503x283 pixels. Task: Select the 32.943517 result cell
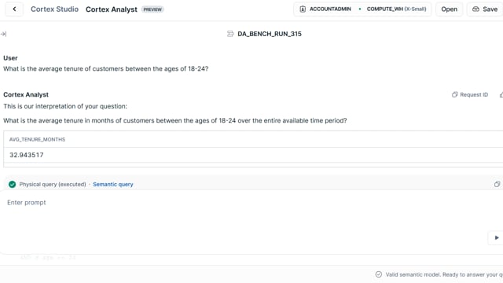(26, 155)
